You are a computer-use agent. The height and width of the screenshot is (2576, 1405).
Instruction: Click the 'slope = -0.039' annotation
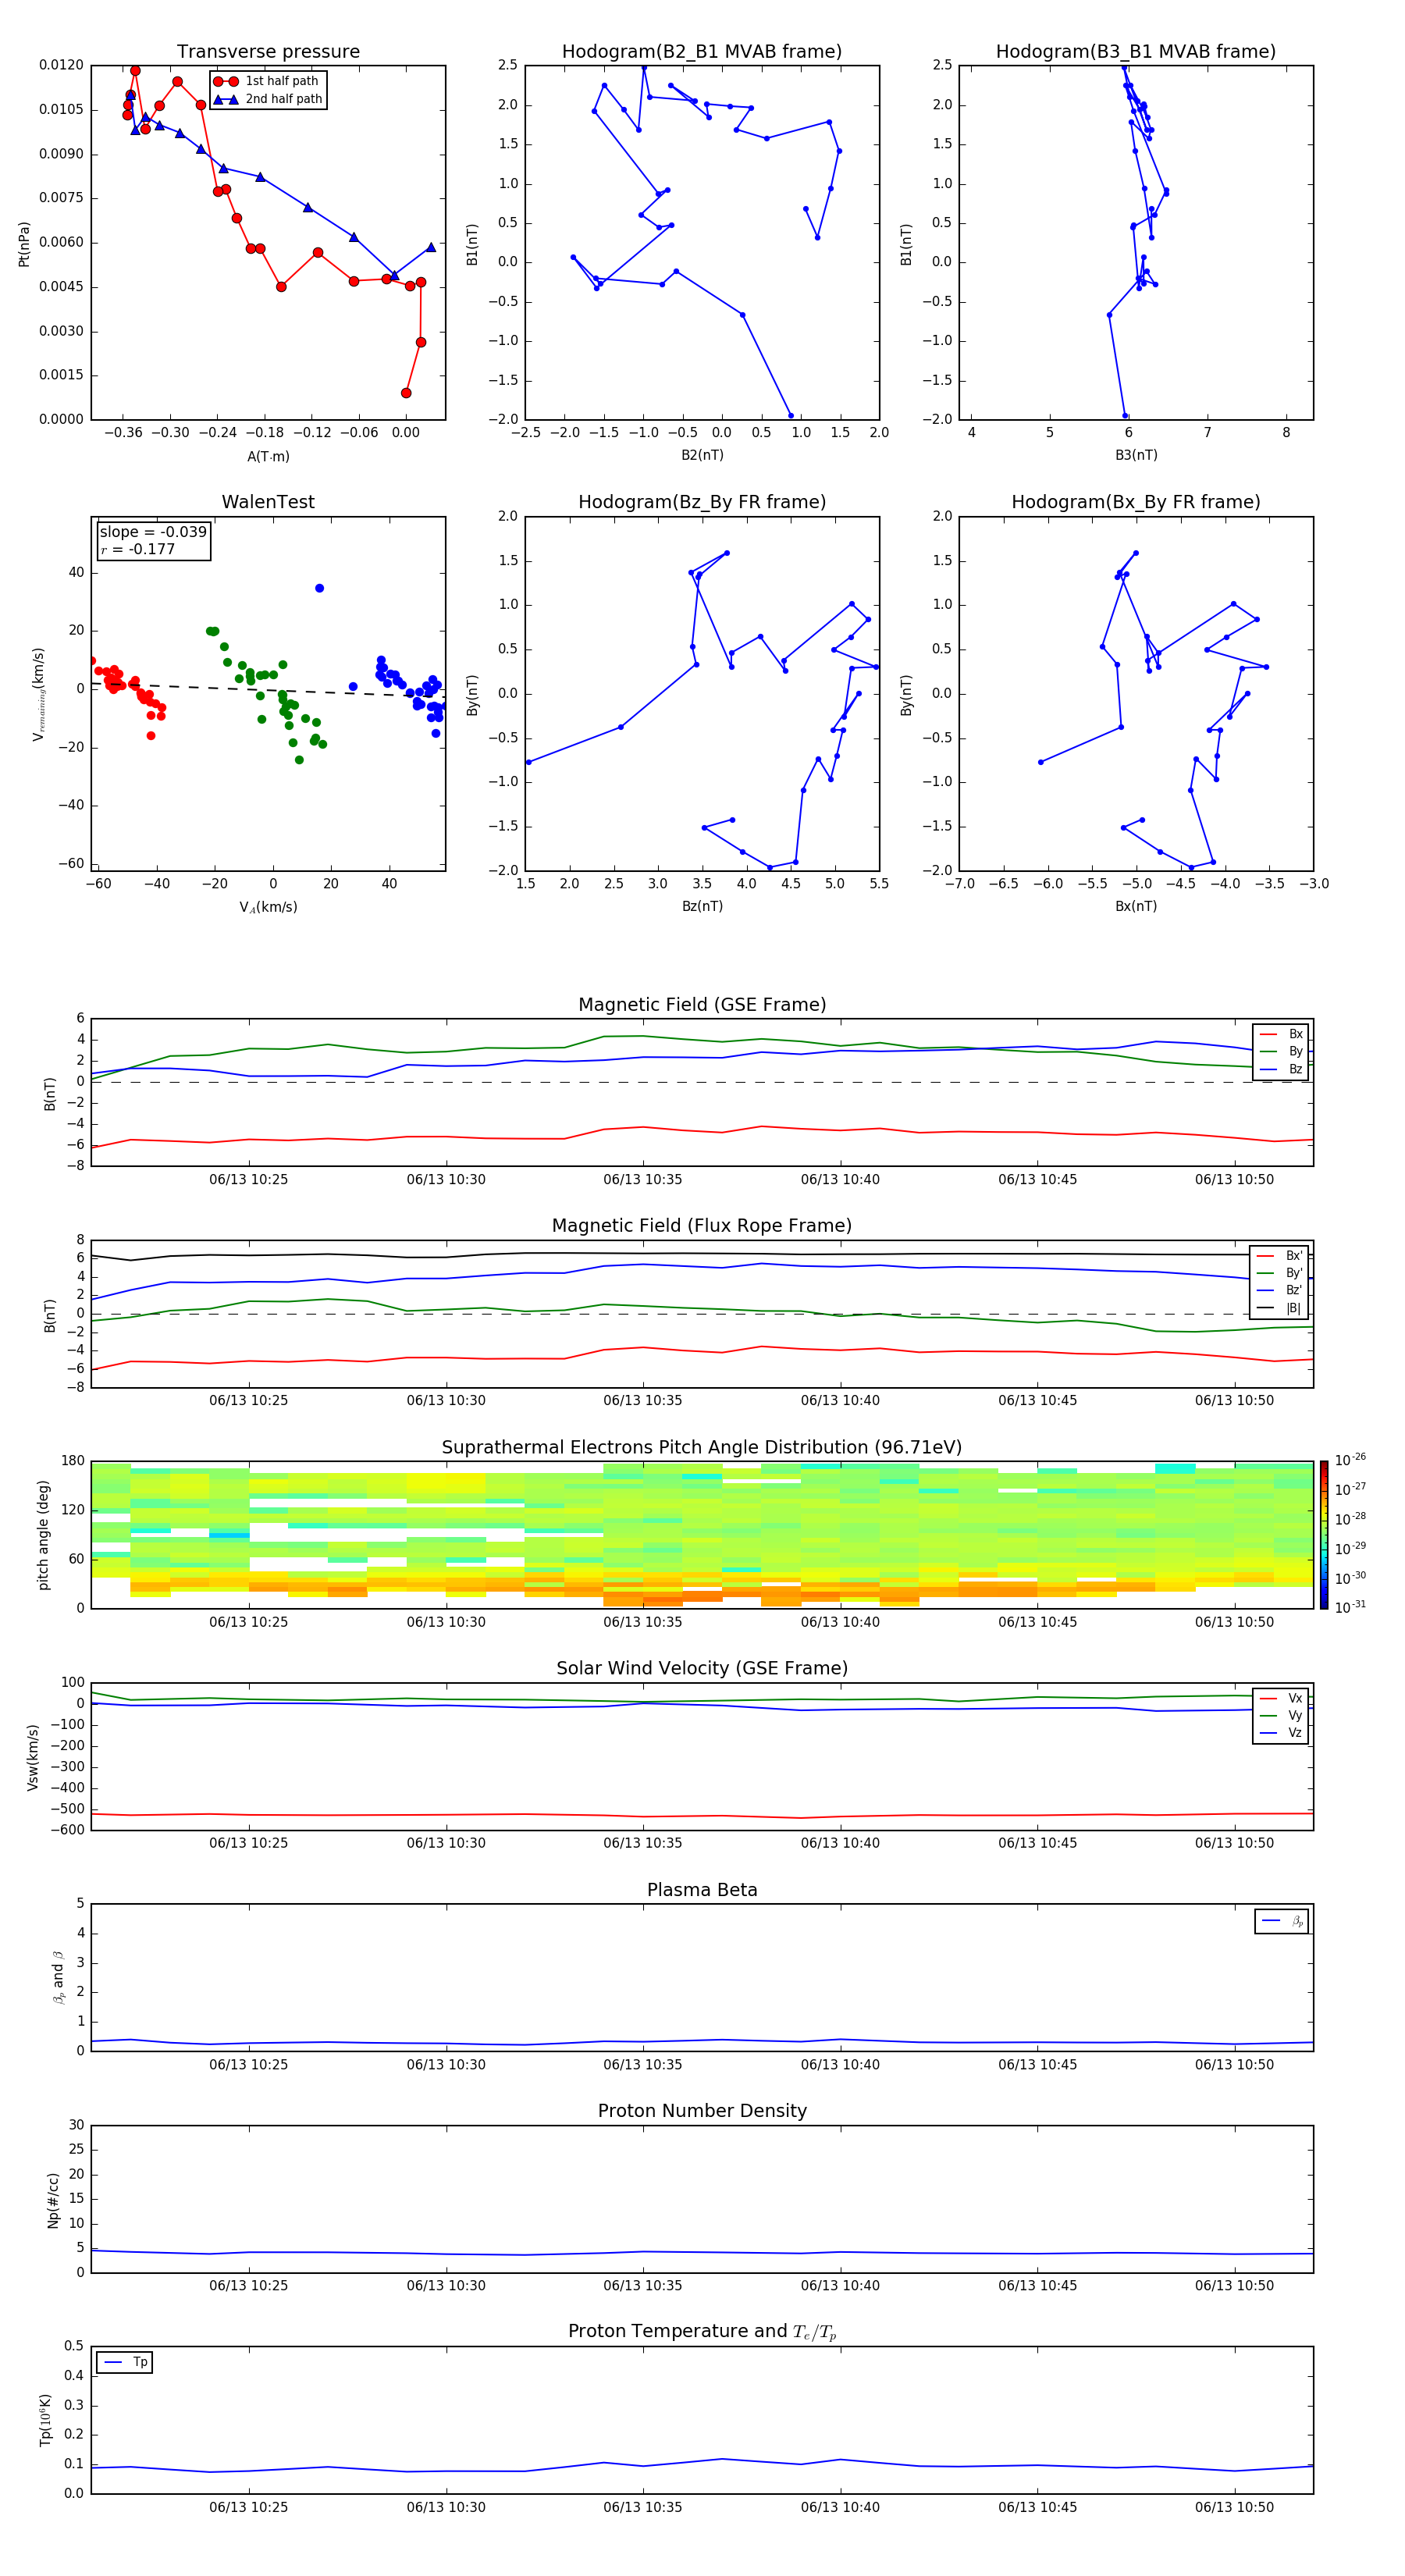click(x=153, y=532)
